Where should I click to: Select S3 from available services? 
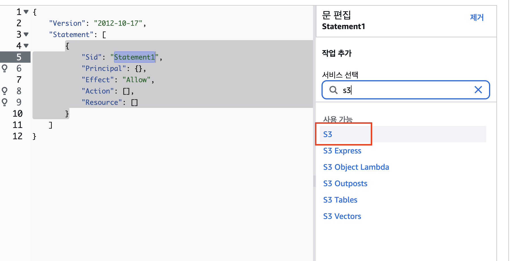point(328,134)
